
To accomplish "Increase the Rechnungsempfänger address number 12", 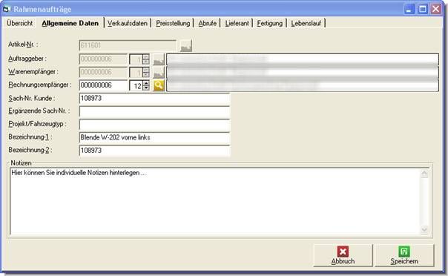I will point(146,83).
